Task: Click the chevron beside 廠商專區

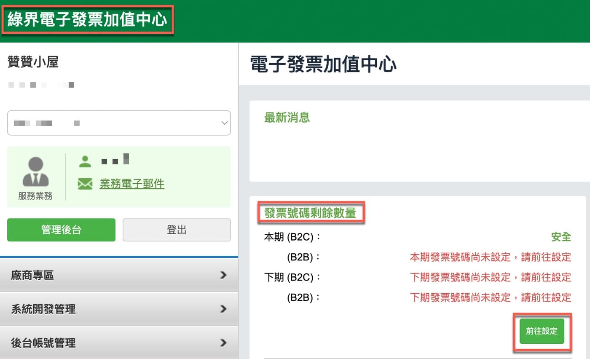Action: pos(223,275)
